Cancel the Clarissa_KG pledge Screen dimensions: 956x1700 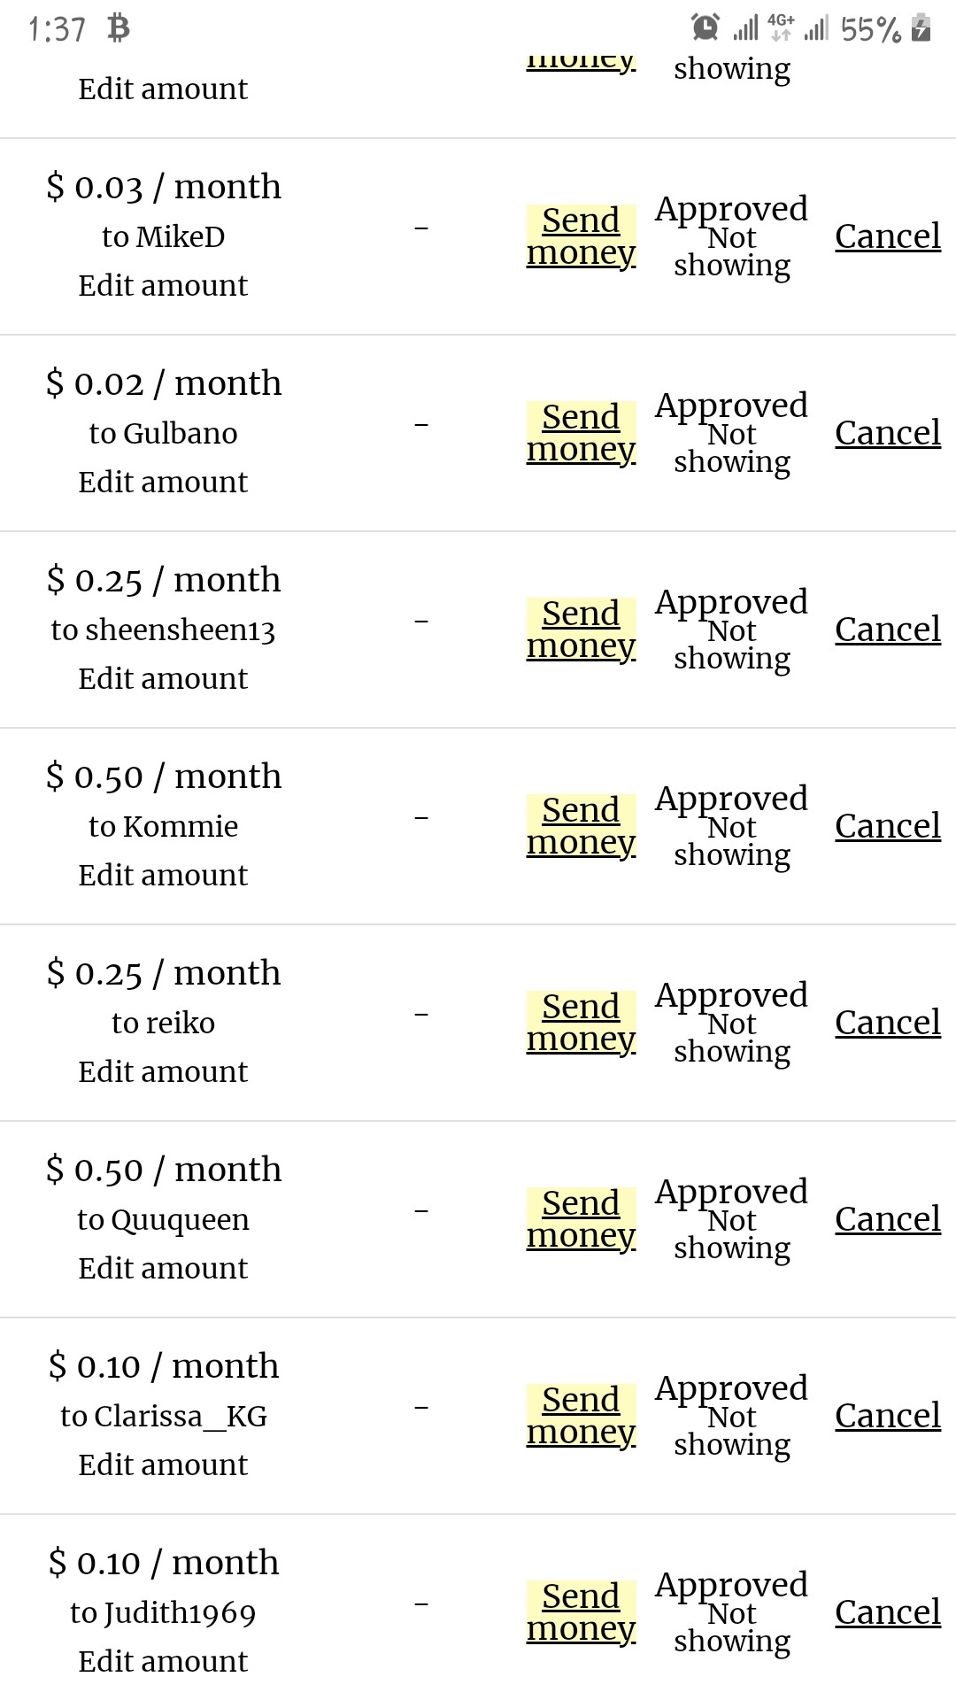tap(888, 1416)
